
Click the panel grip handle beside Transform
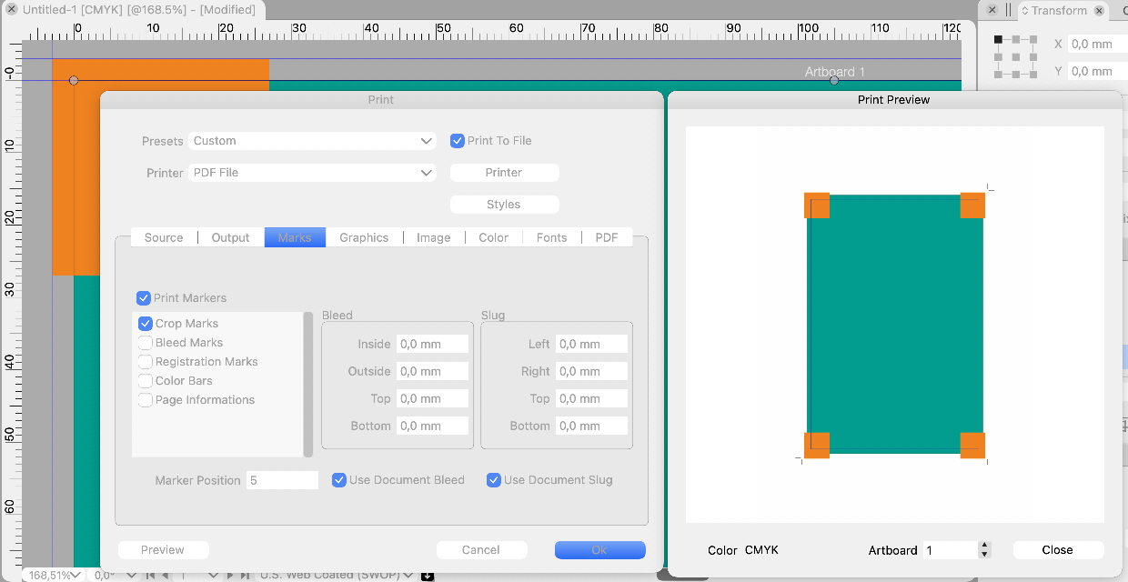point(1008,11)
